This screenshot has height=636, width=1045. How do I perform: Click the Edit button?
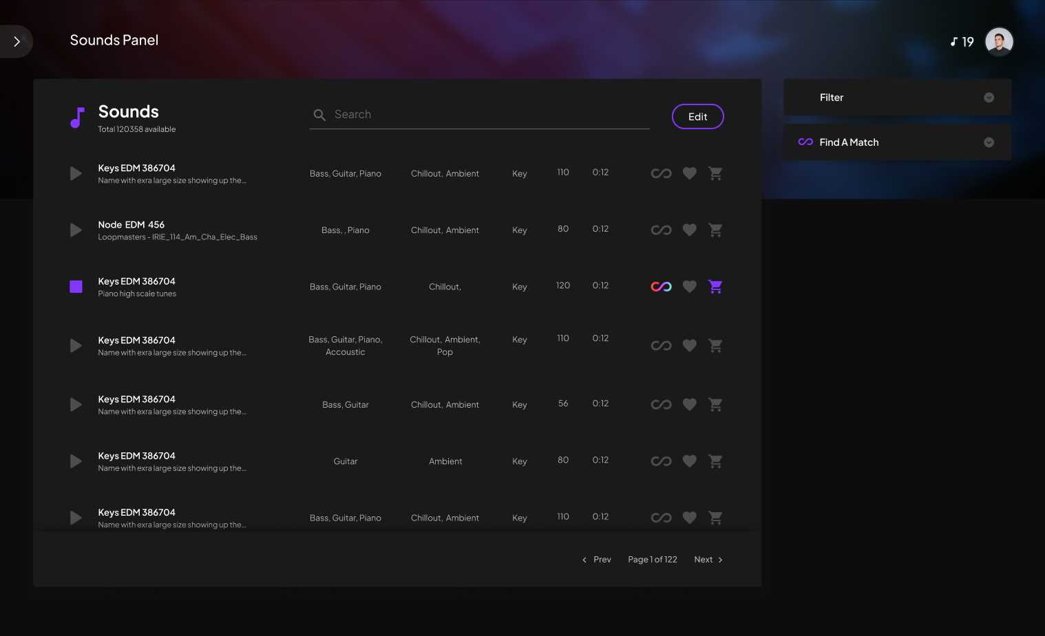coord(697,116)
